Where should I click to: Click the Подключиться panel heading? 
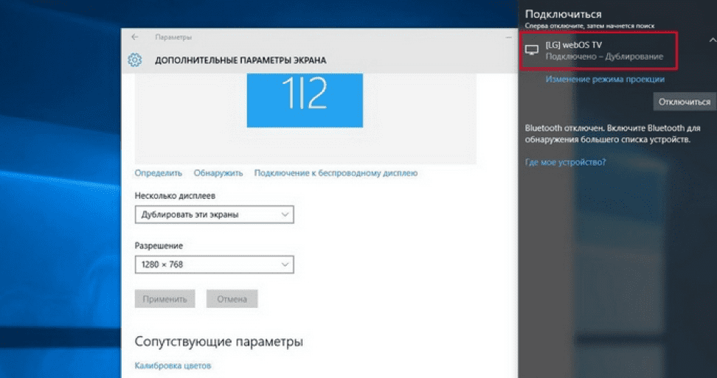point(563,14)
